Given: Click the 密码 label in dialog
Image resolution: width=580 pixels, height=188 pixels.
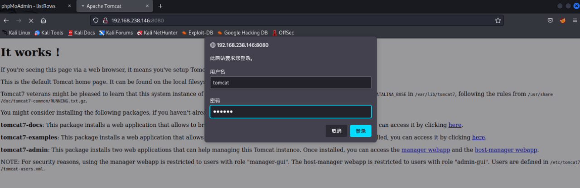Looking at the screenshot, I should pos(215,101).
